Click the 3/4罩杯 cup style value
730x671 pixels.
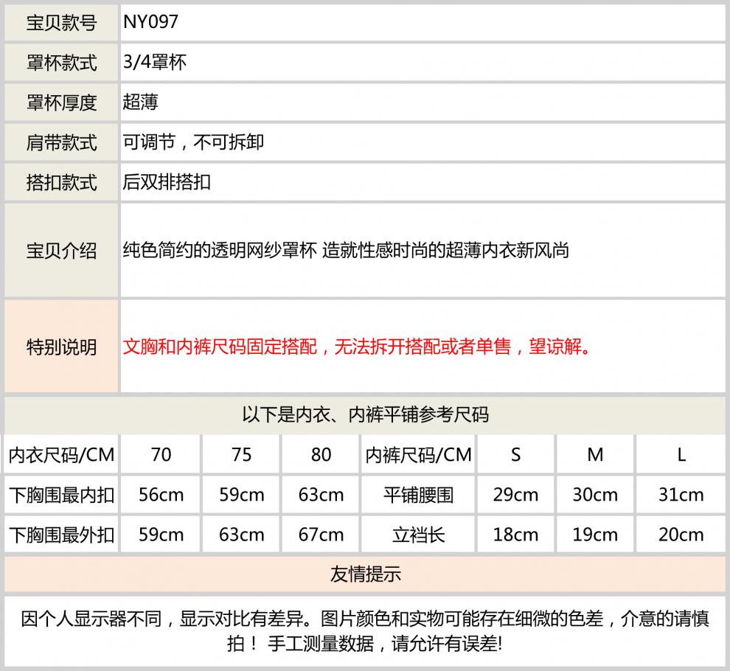click(155, 62)
